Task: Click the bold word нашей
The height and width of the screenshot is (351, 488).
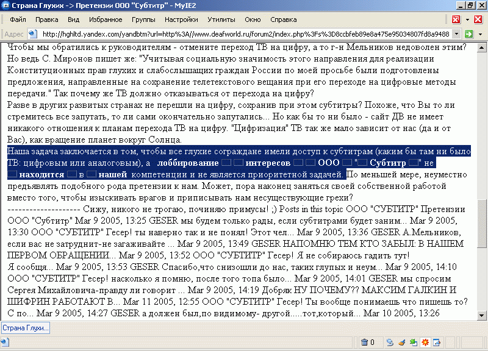Action: click(113, 175)
